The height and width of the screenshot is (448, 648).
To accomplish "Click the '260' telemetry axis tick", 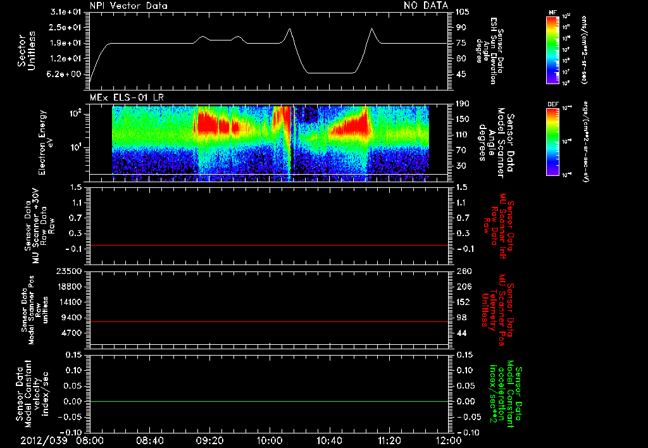I will [x=463, y=271].
